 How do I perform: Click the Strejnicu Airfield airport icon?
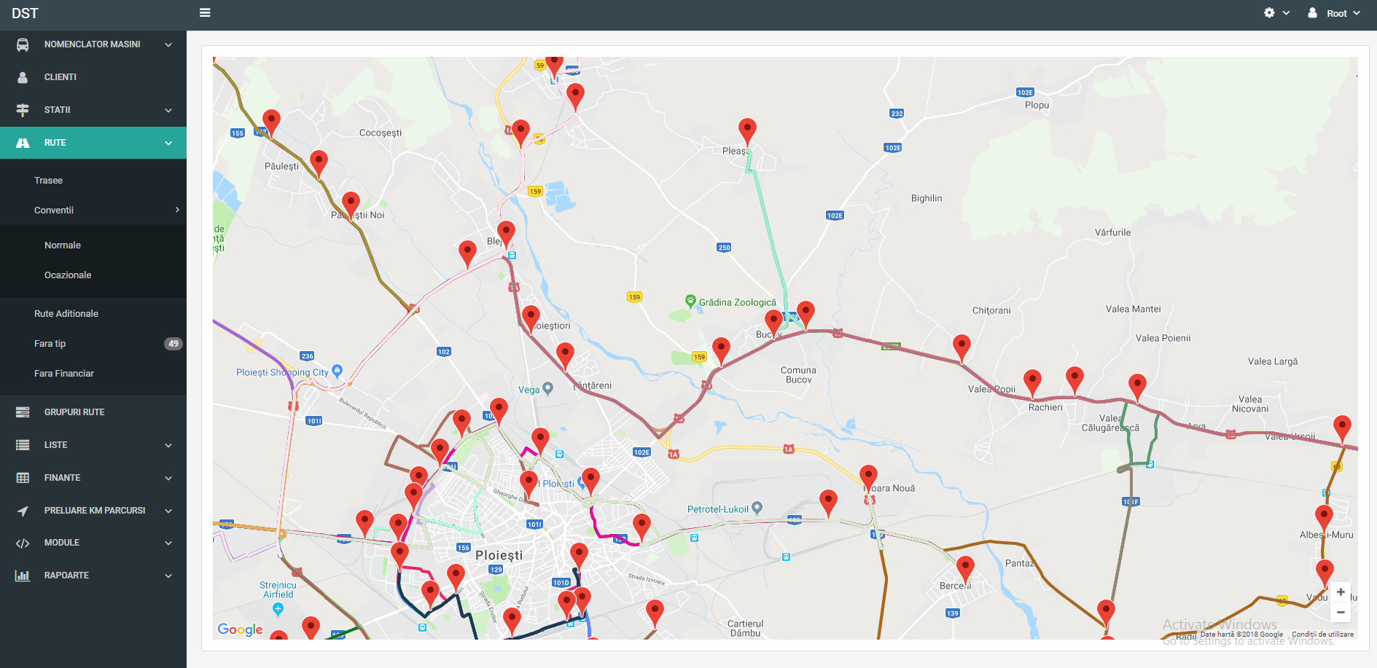pos(278,608)
